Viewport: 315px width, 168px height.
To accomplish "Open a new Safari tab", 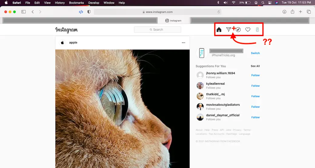I will pyautogui.click(x=300, y=12).
